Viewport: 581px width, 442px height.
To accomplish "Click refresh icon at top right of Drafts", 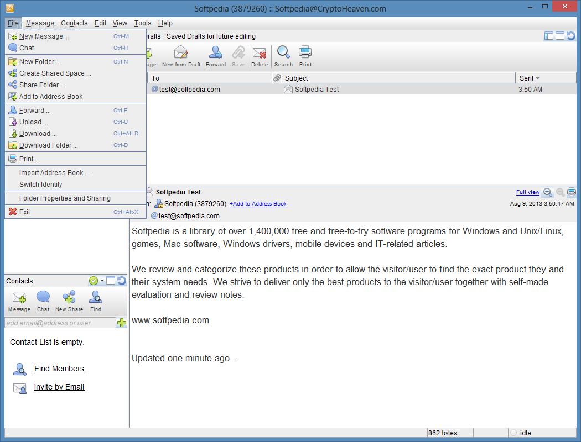I will coord(571,36).
